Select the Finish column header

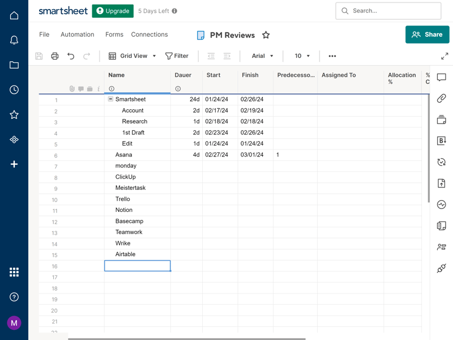255,79
